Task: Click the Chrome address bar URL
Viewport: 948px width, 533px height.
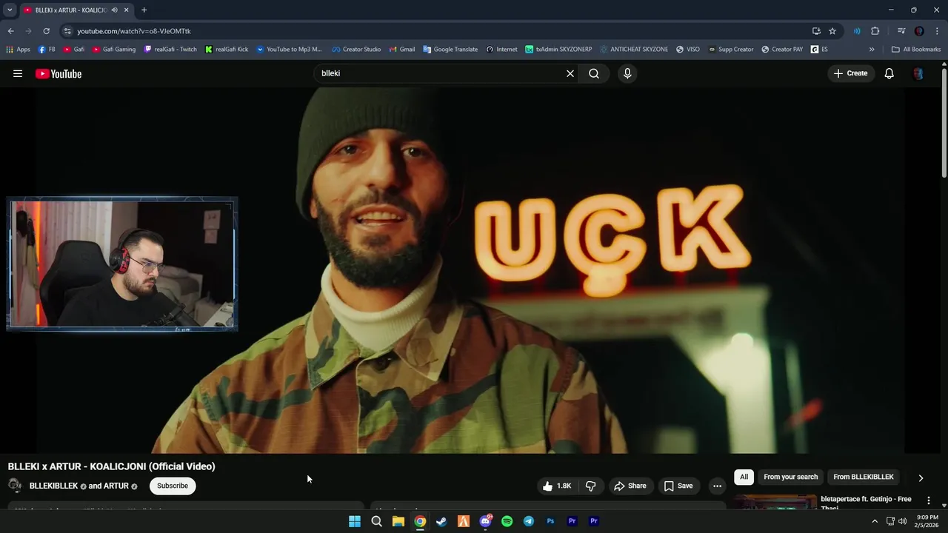Action: click(x=134, y=31)
